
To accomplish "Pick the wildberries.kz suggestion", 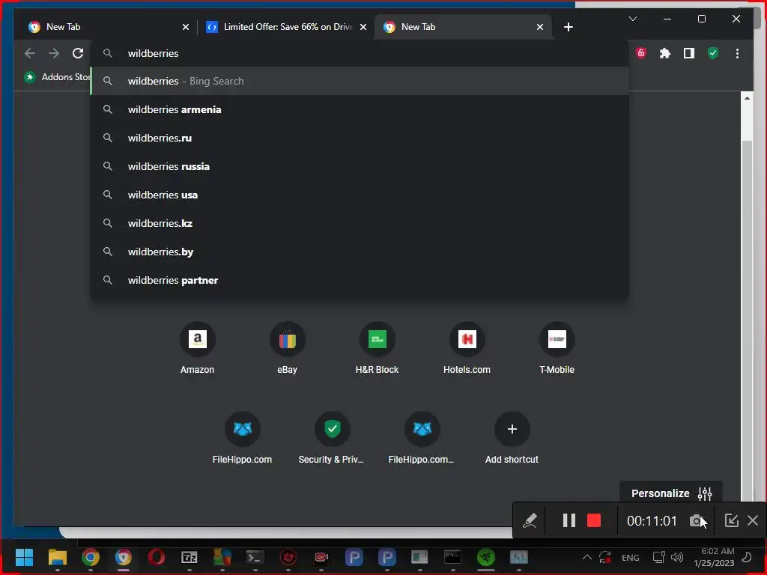I will coord(360,223).
